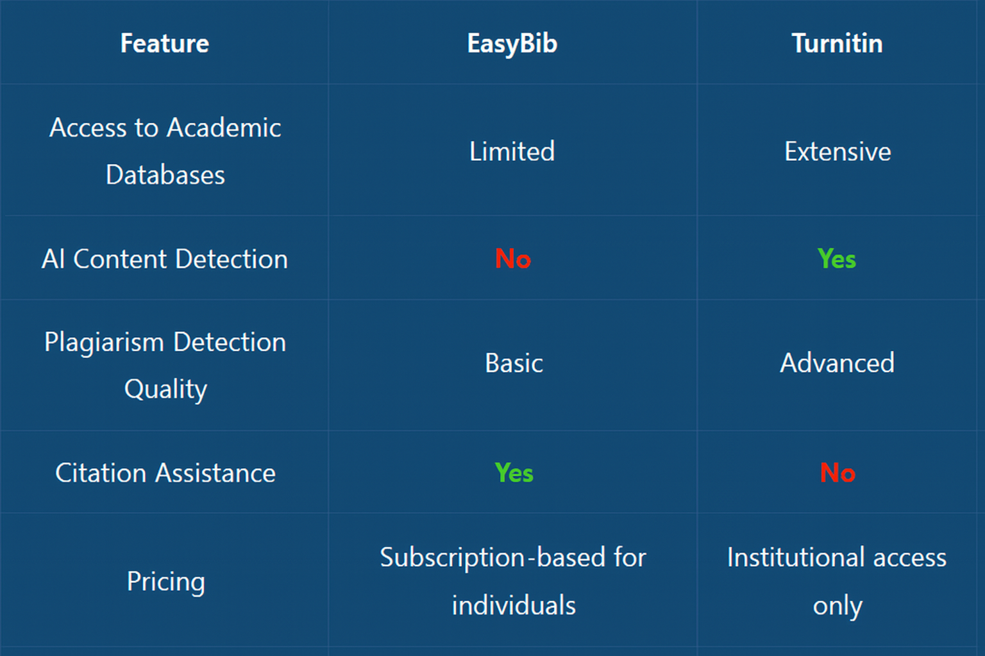Click the Basic cell under EasyBib
Image resolution: width=985 pixels, height=656 pixels.
514,363
